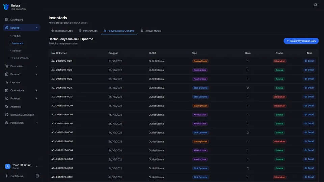The width and height of the screenshot is (324, 182).
Task: Open Detail for ADJ-20261025-0008
Action: (x=309, y=115)
